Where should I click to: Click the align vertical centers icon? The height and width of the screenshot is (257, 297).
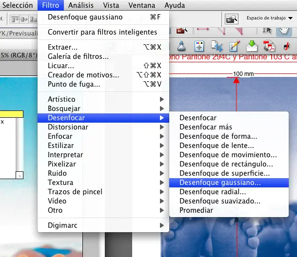[24, 19]
